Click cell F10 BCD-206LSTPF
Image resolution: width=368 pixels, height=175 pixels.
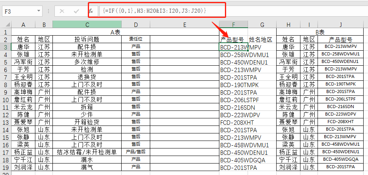click(x=234, y=100)
